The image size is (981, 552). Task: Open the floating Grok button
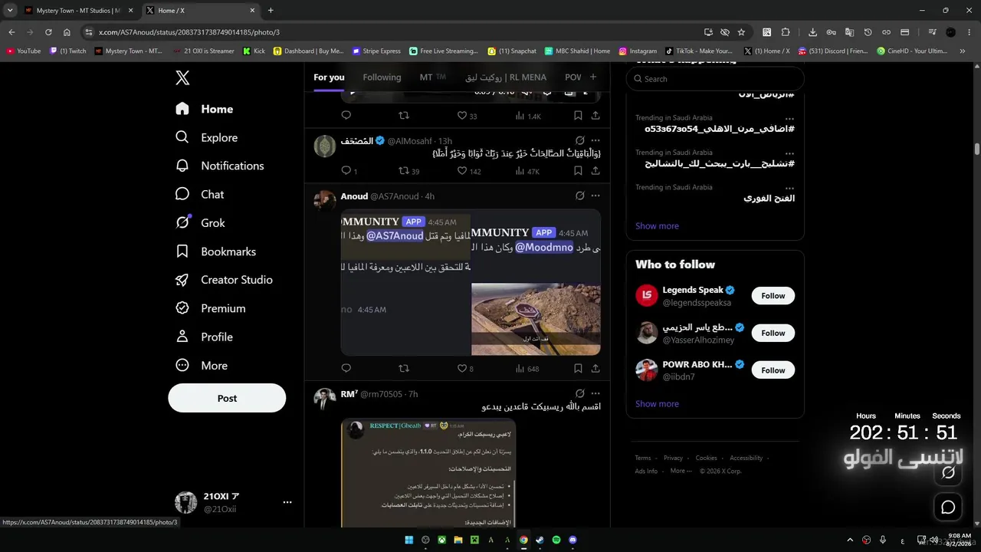(948, 472)
